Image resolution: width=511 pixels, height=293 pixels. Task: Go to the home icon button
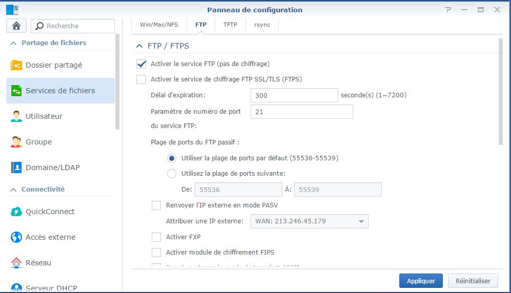[x=16, y=26]
